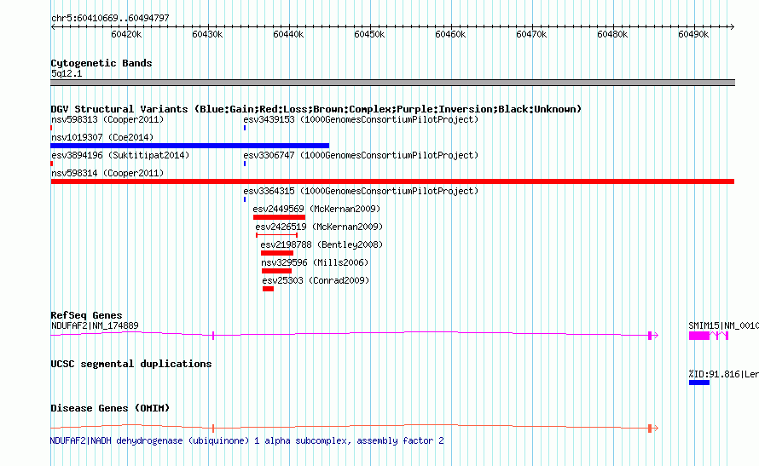Viewport: 759px width, 466px height.
Task: Open the esv3364315 variant label
Action: coord(361,191)
